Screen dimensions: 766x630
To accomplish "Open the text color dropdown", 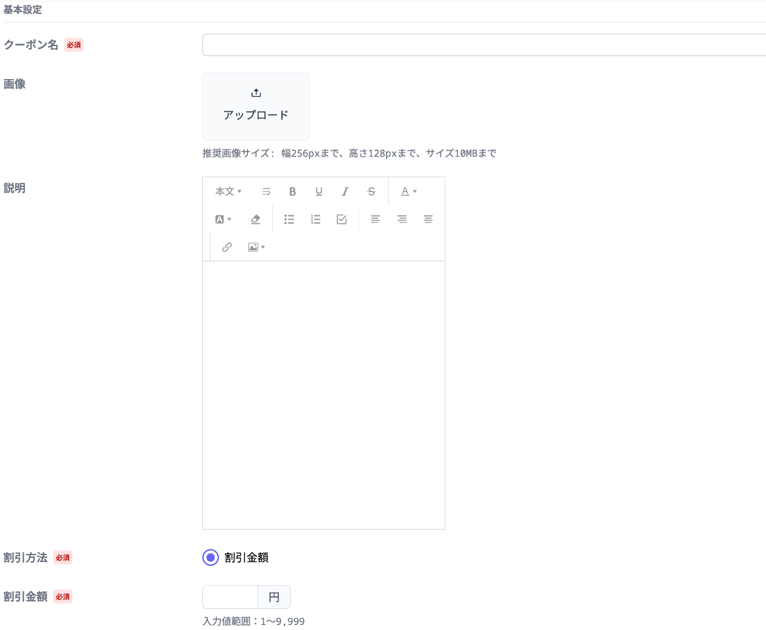I will point(409,191).
